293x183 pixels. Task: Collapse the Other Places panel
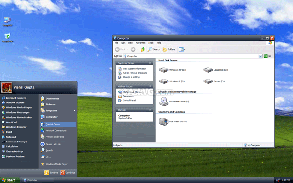[x=150, y=86]
